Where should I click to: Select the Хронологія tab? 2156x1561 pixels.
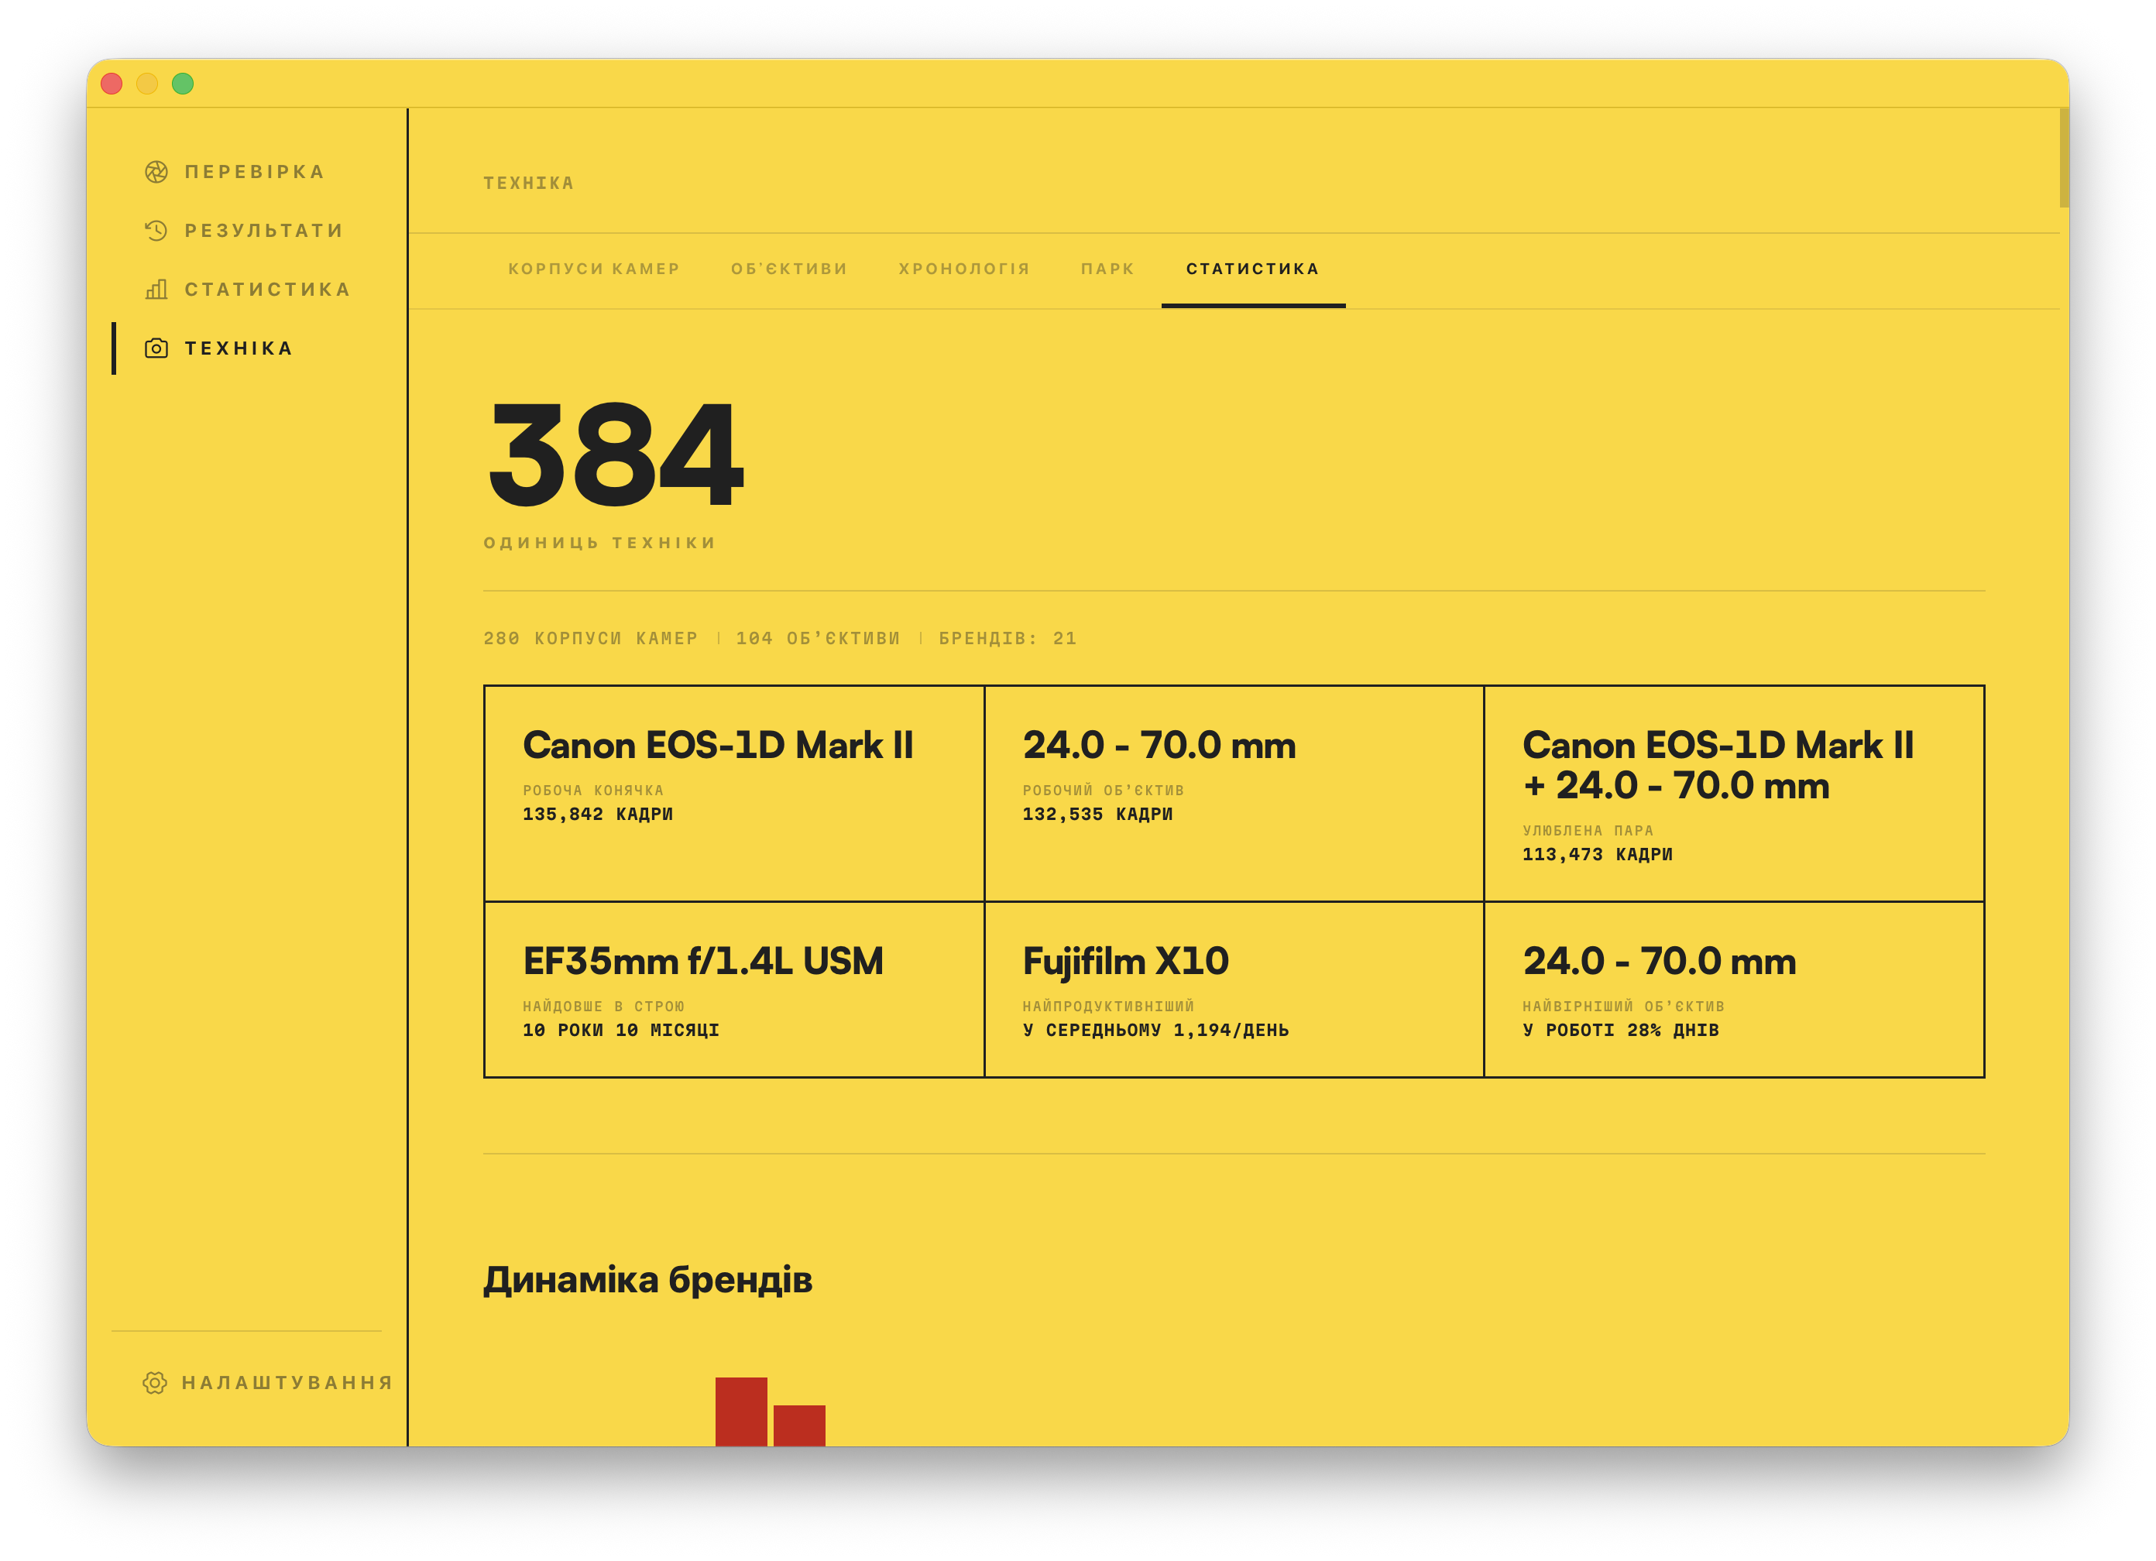point(964,269)
